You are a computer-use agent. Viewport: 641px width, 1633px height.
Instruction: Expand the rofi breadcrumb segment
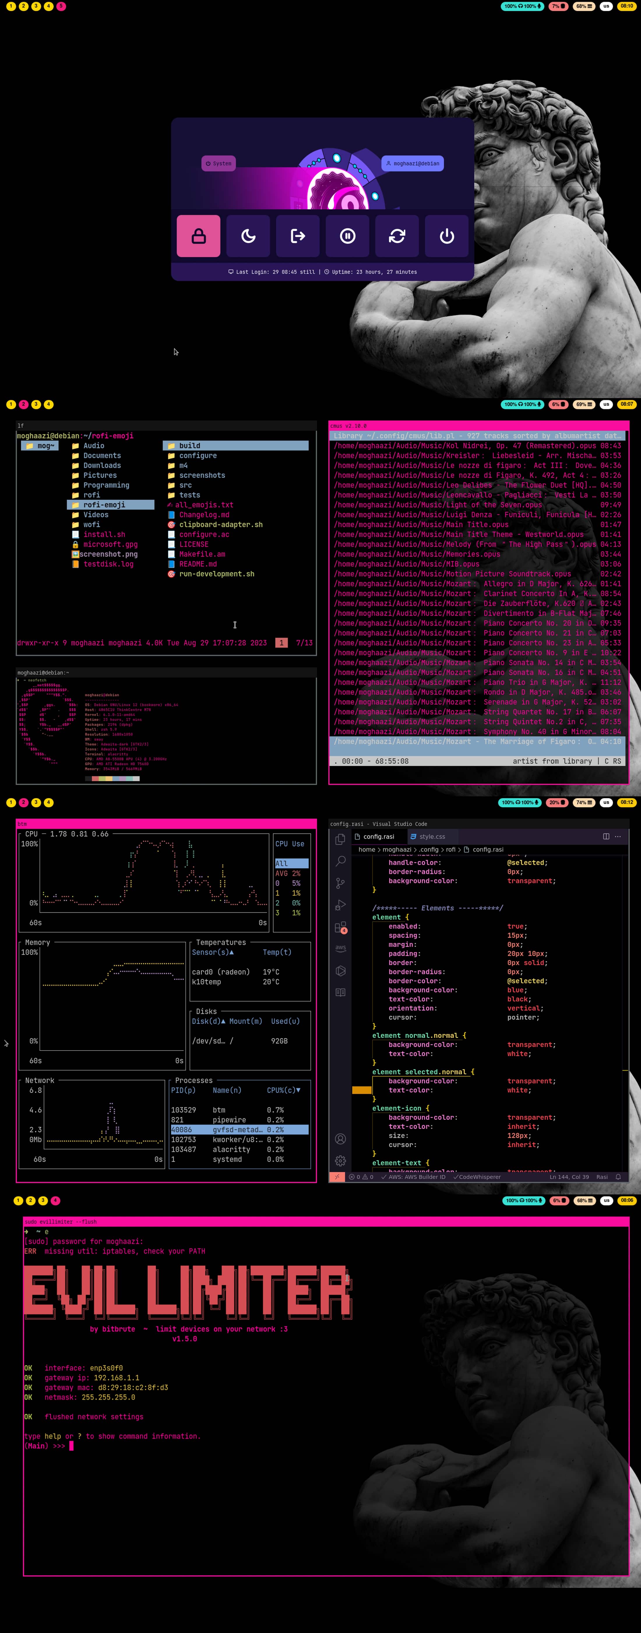450,849
